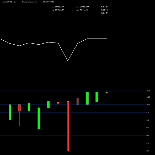Select the open value 'O: 1040.00'
This screenshot has height=155, width=155.
58,7
